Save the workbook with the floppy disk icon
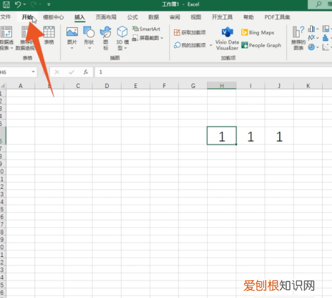 (x=6, y=4)
